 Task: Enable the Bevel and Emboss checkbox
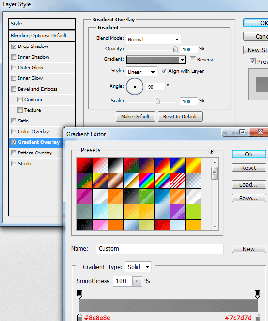coord(14,89)
